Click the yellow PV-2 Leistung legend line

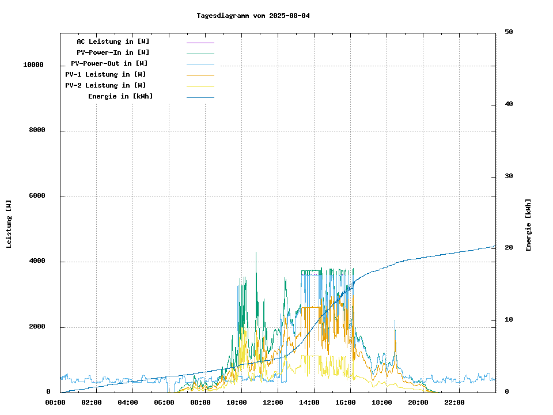click(200, 86)
